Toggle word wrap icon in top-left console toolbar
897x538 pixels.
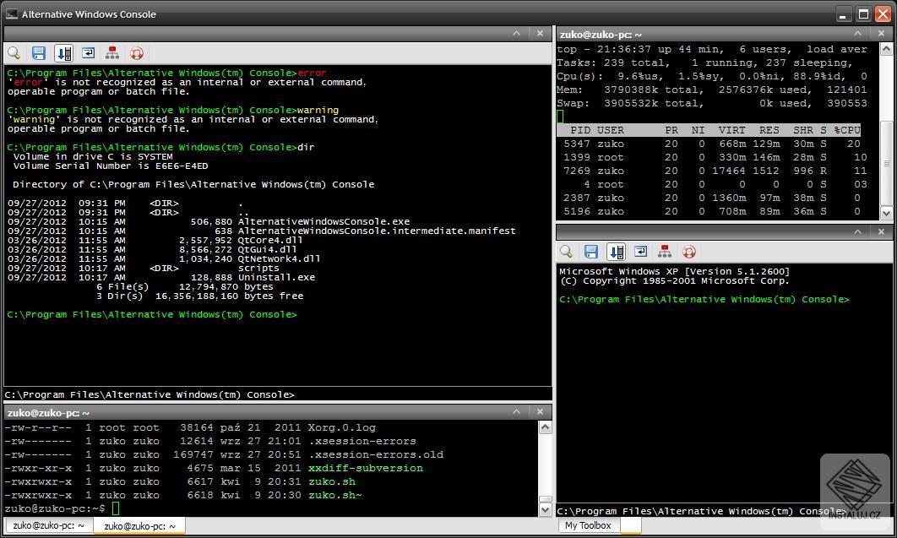(x=88, y=53)
